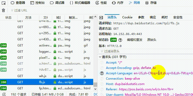Click the lock icon in fb.js row
Viewport: 193px width, 96px height.
pyautogui.click(x=55, y=82)
